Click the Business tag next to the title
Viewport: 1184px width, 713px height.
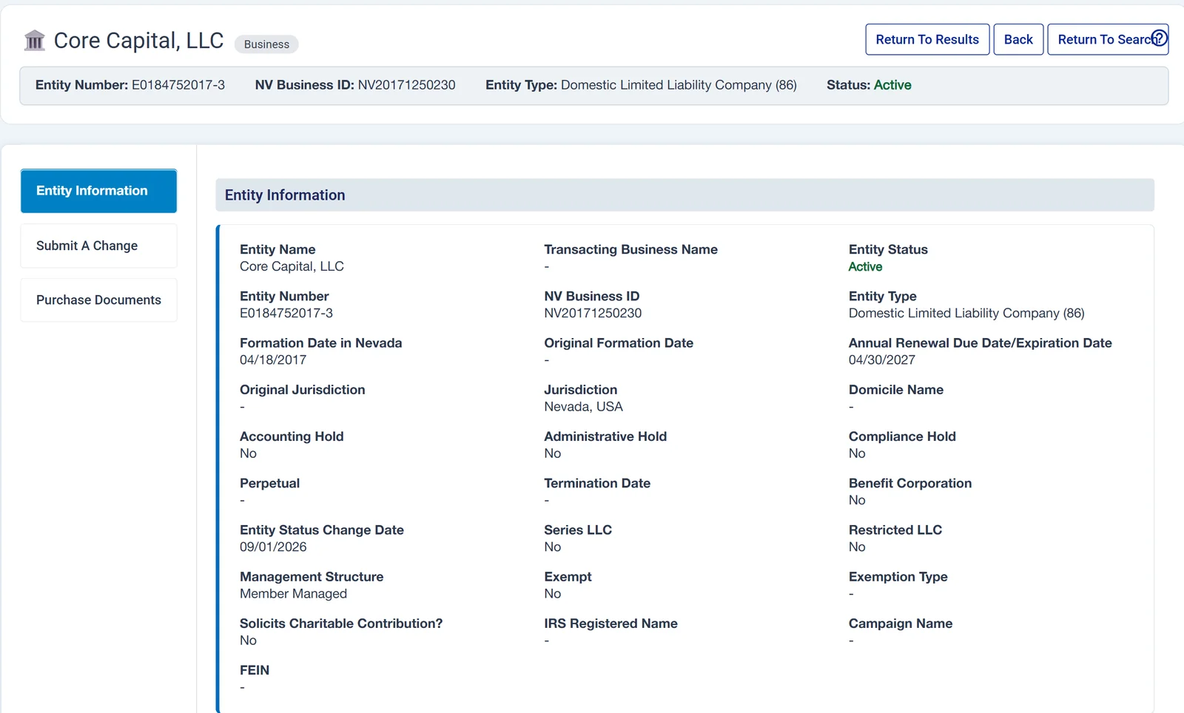click(x=266, y=44)
